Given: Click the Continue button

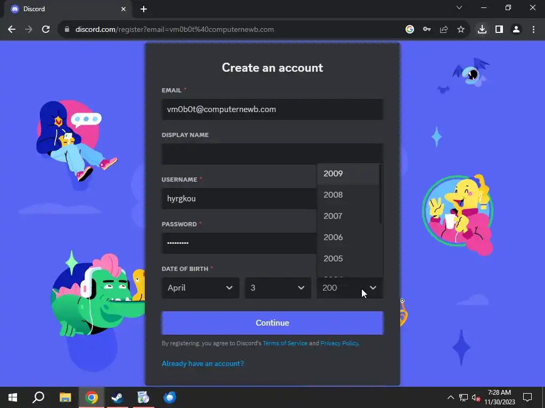Looking at the screenshot, I should click(x=272, y=323).
